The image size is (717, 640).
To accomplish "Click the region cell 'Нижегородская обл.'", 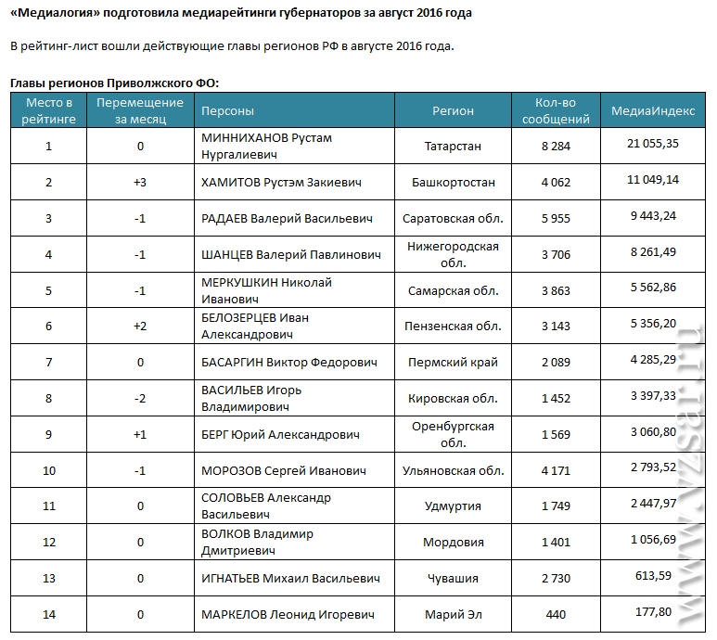I will (453, 255).
